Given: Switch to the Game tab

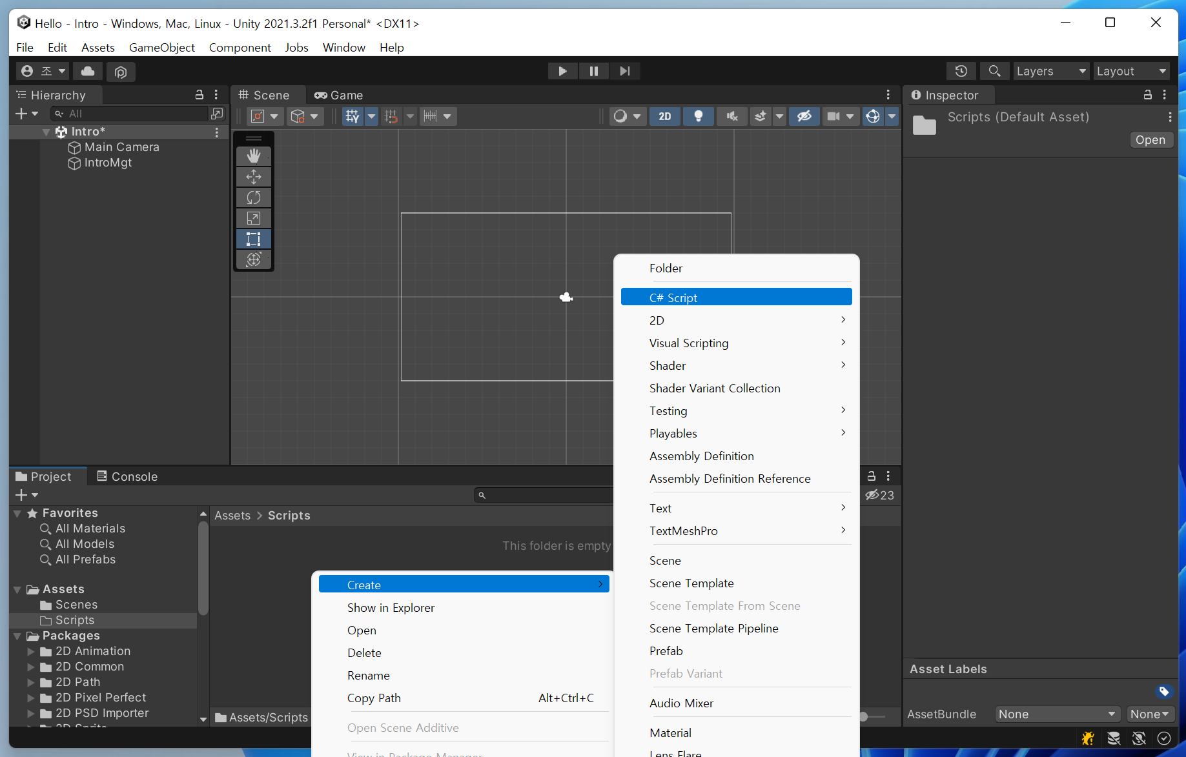Looking at the screenshot, I should click(x=339, y=95).
